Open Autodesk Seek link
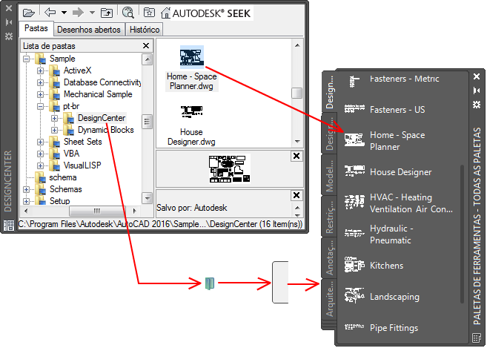The width and height of the screenshot is (487, 348). click(211, 13)
